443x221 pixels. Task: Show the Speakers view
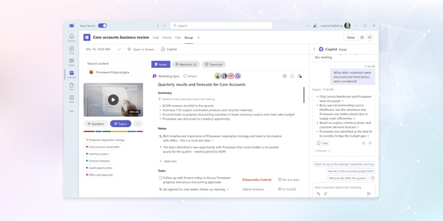(96, 124)
